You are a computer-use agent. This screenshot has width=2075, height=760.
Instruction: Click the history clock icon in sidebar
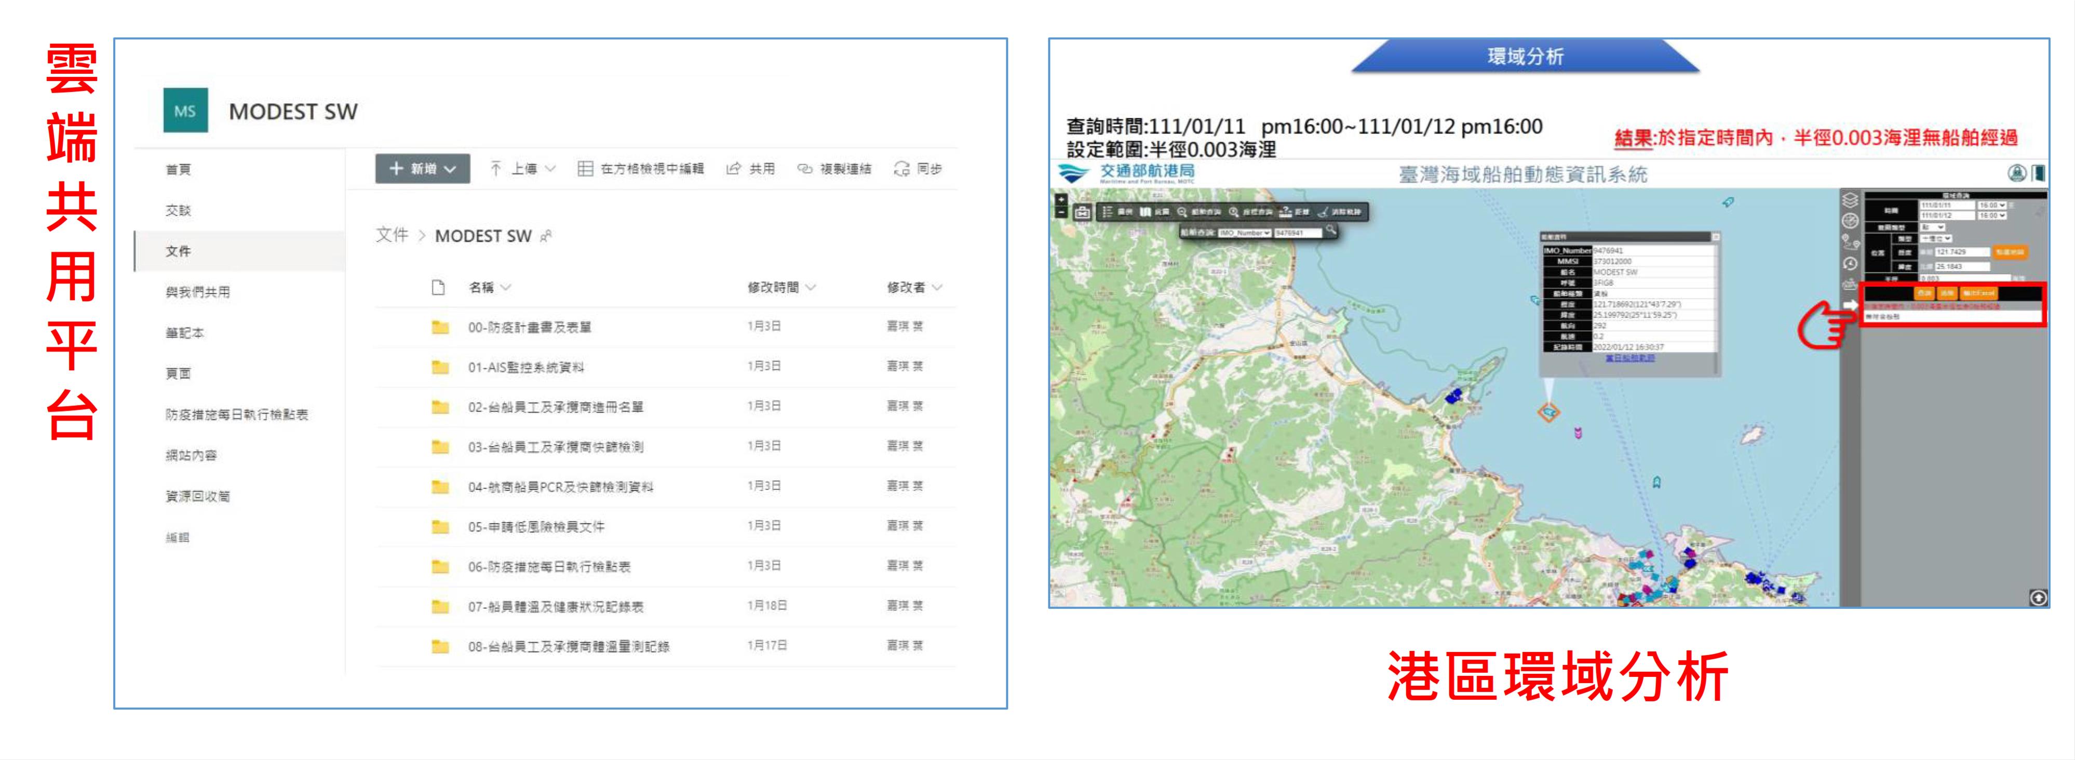pos(1850,263)
